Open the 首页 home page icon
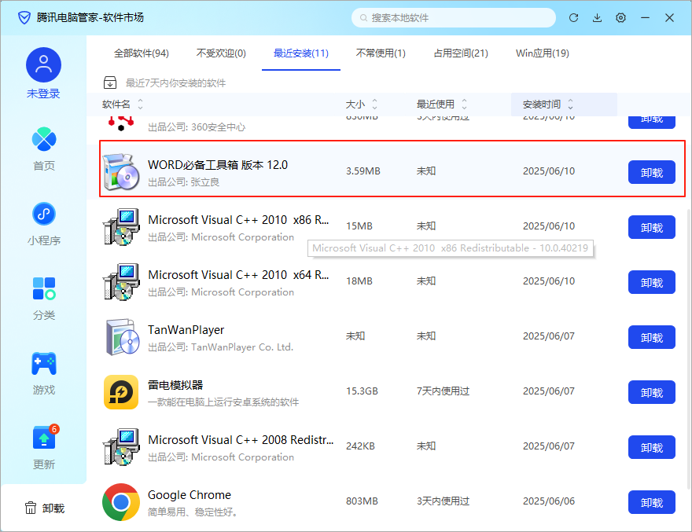The image size is (692, 532). [44, 139]
